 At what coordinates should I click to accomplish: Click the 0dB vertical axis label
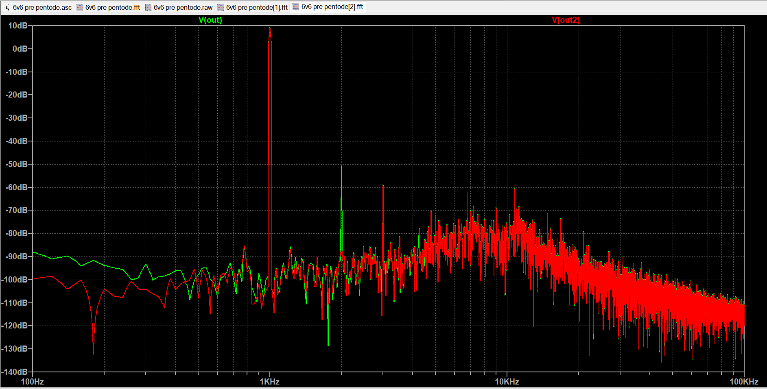click(x=20, y=49)
